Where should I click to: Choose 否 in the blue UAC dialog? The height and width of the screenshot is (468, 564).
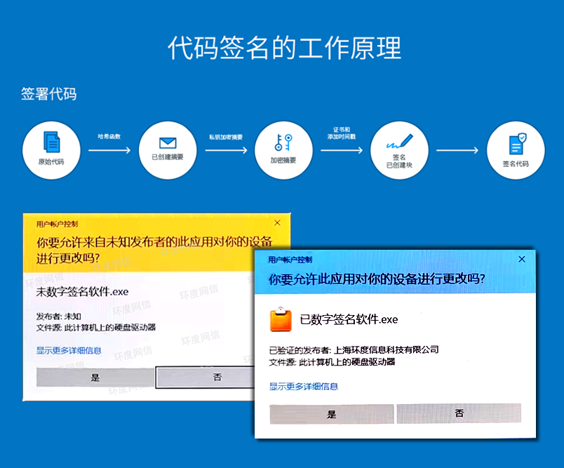(459, 413)
